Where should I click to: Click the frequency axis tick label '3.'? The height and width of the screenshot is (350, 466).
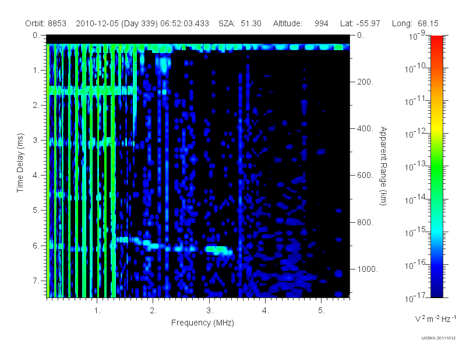coord(210,311)
